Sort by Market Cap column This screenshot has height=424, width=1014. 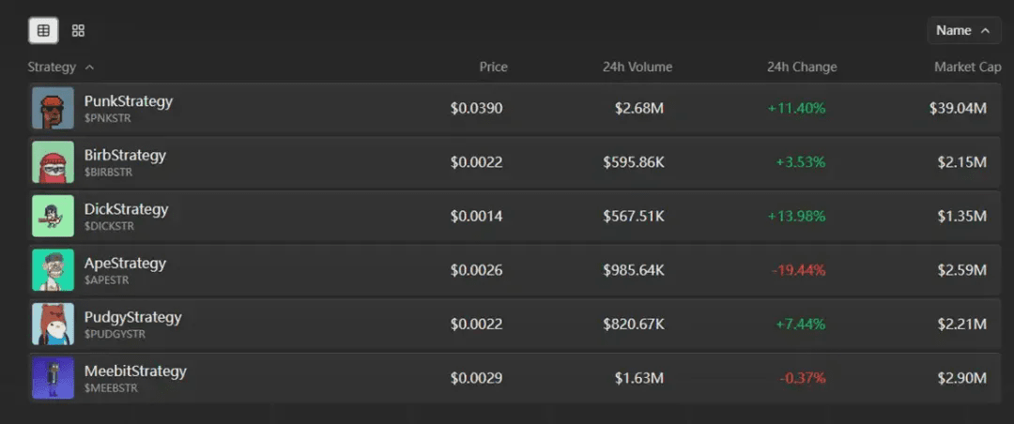(967, 68)
